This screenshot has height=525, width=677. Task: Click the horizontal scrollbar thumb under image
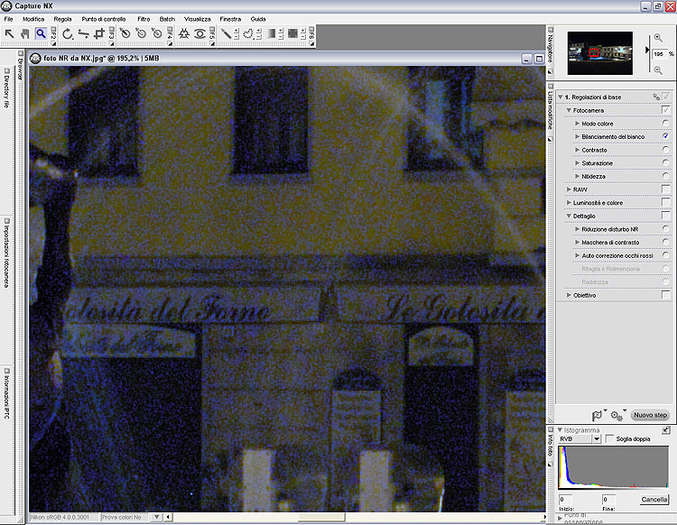click(x=321, y=517)
